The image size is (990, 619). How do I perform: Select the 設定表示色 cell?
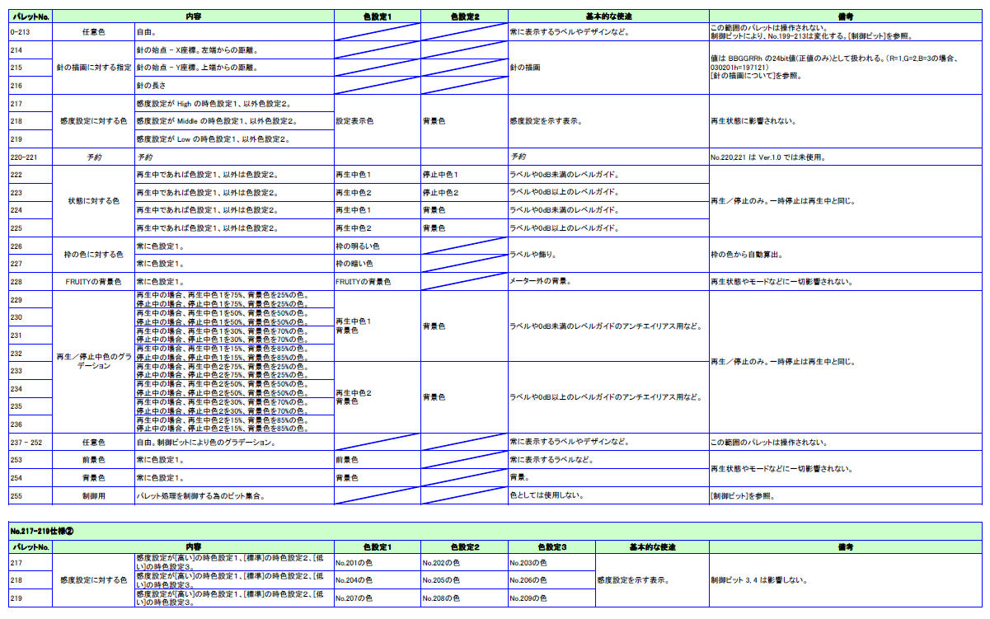pos(377,121)
